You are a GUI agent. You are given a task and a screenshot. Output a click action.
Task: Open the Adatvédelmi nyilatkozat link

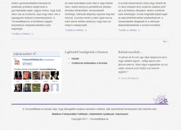[x=102, y=114]
